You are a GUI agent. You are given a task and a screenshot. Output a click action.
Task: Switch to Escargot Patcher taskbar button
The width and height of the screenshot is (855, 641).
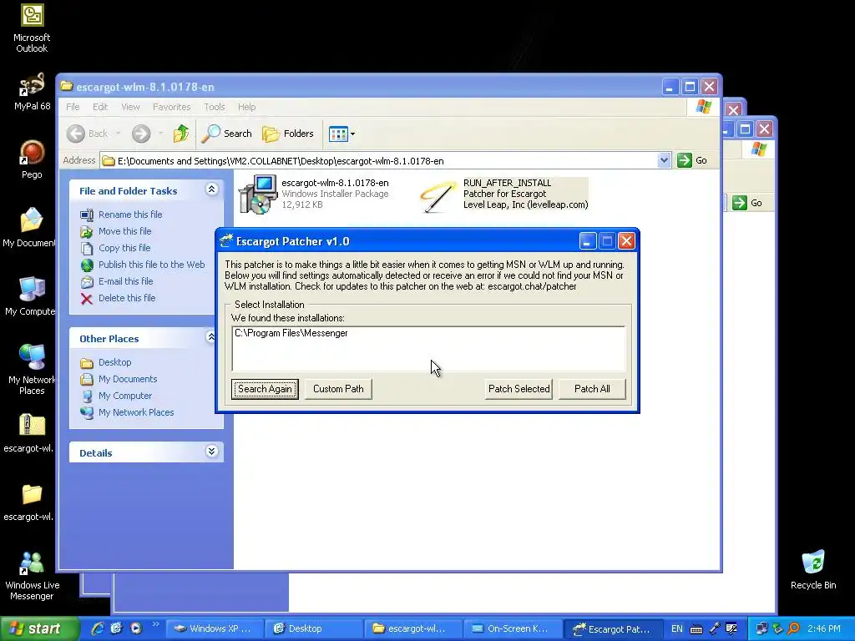(x=612, y=628)
